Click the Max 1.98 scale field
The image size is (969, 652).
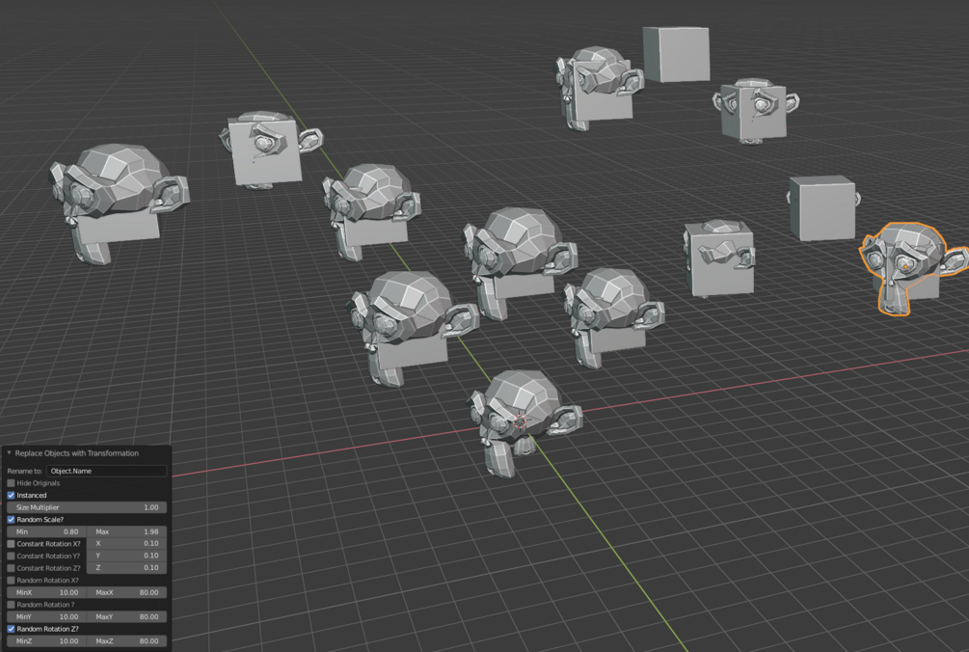tap(126, 531)
